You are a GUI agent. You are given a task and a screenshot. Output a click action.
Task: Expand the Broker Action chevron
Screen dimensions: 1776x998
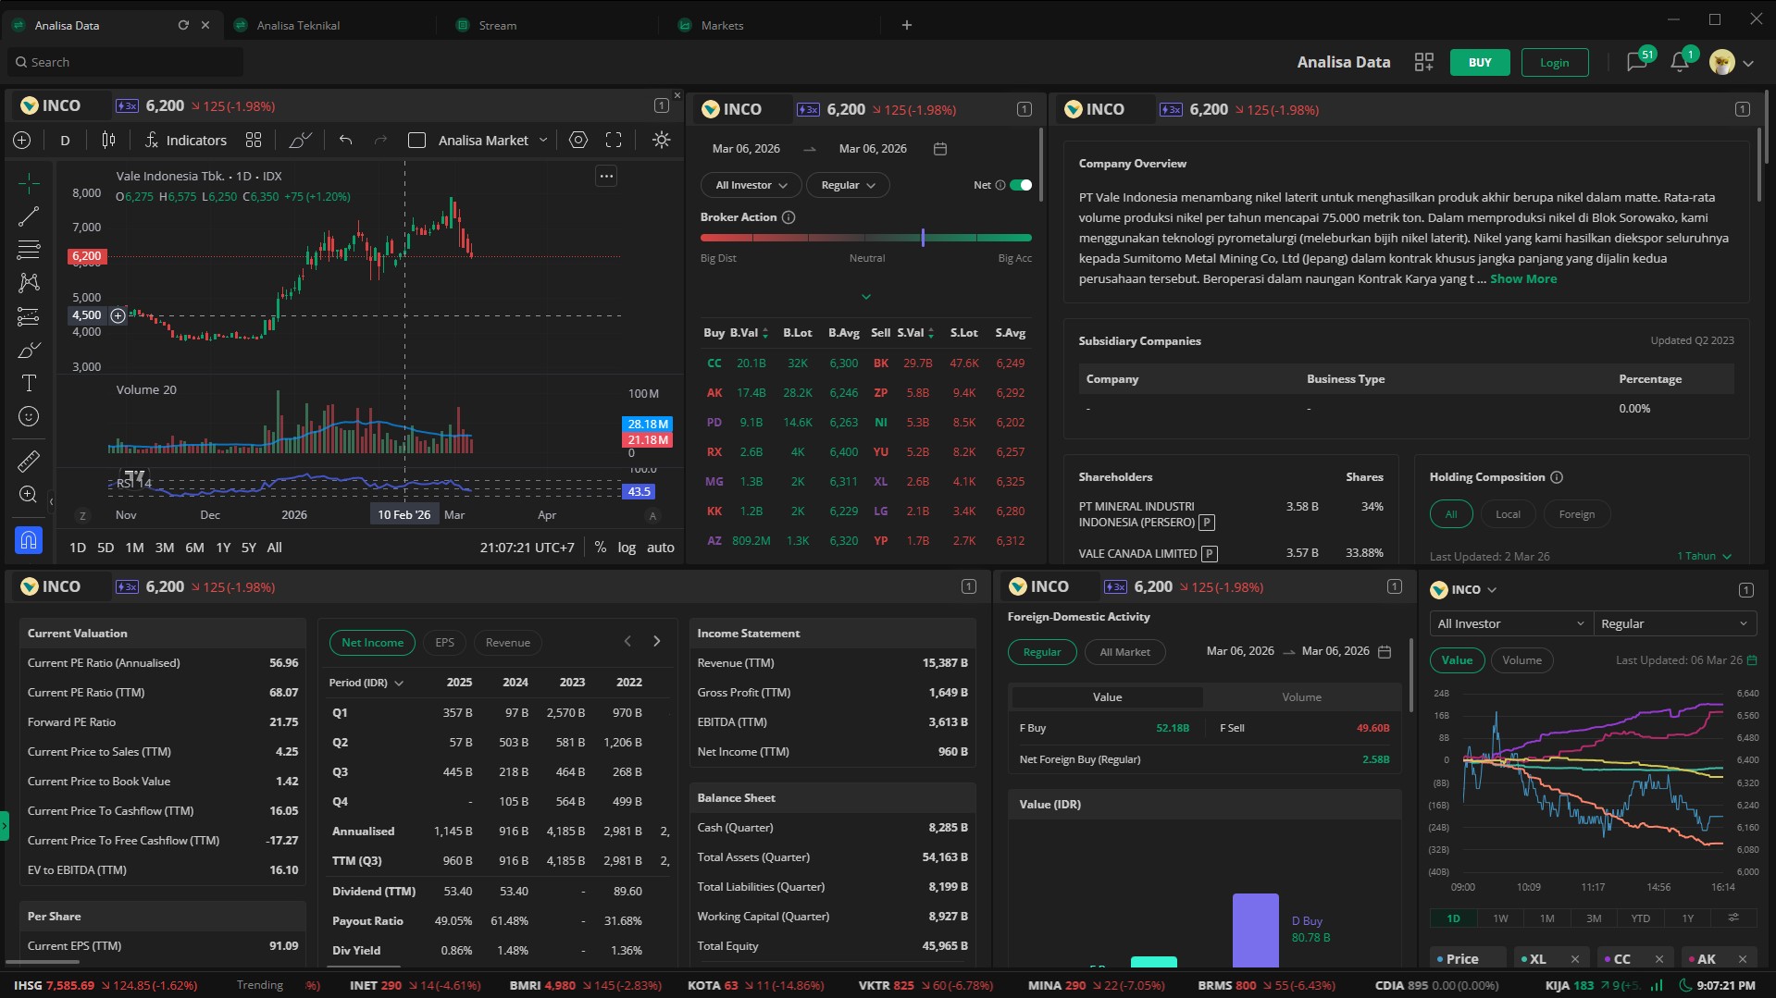tap(866, 297)
